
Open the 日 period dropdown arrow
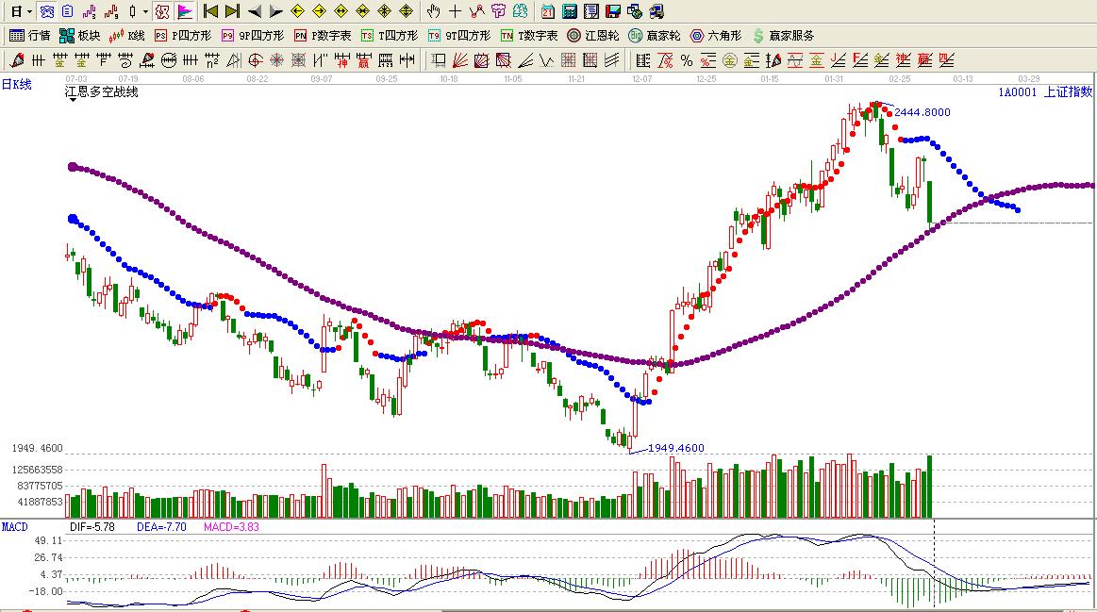point(29,12)
